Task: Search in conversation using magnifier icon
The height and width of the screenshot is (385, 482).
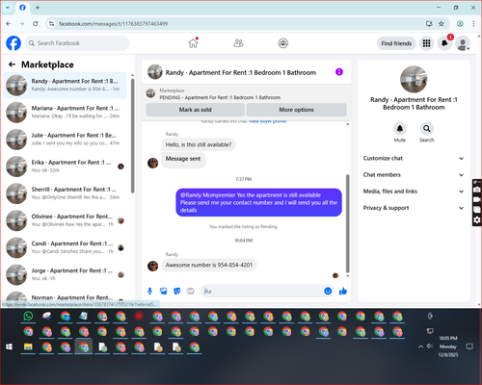Action: [426, 129]
